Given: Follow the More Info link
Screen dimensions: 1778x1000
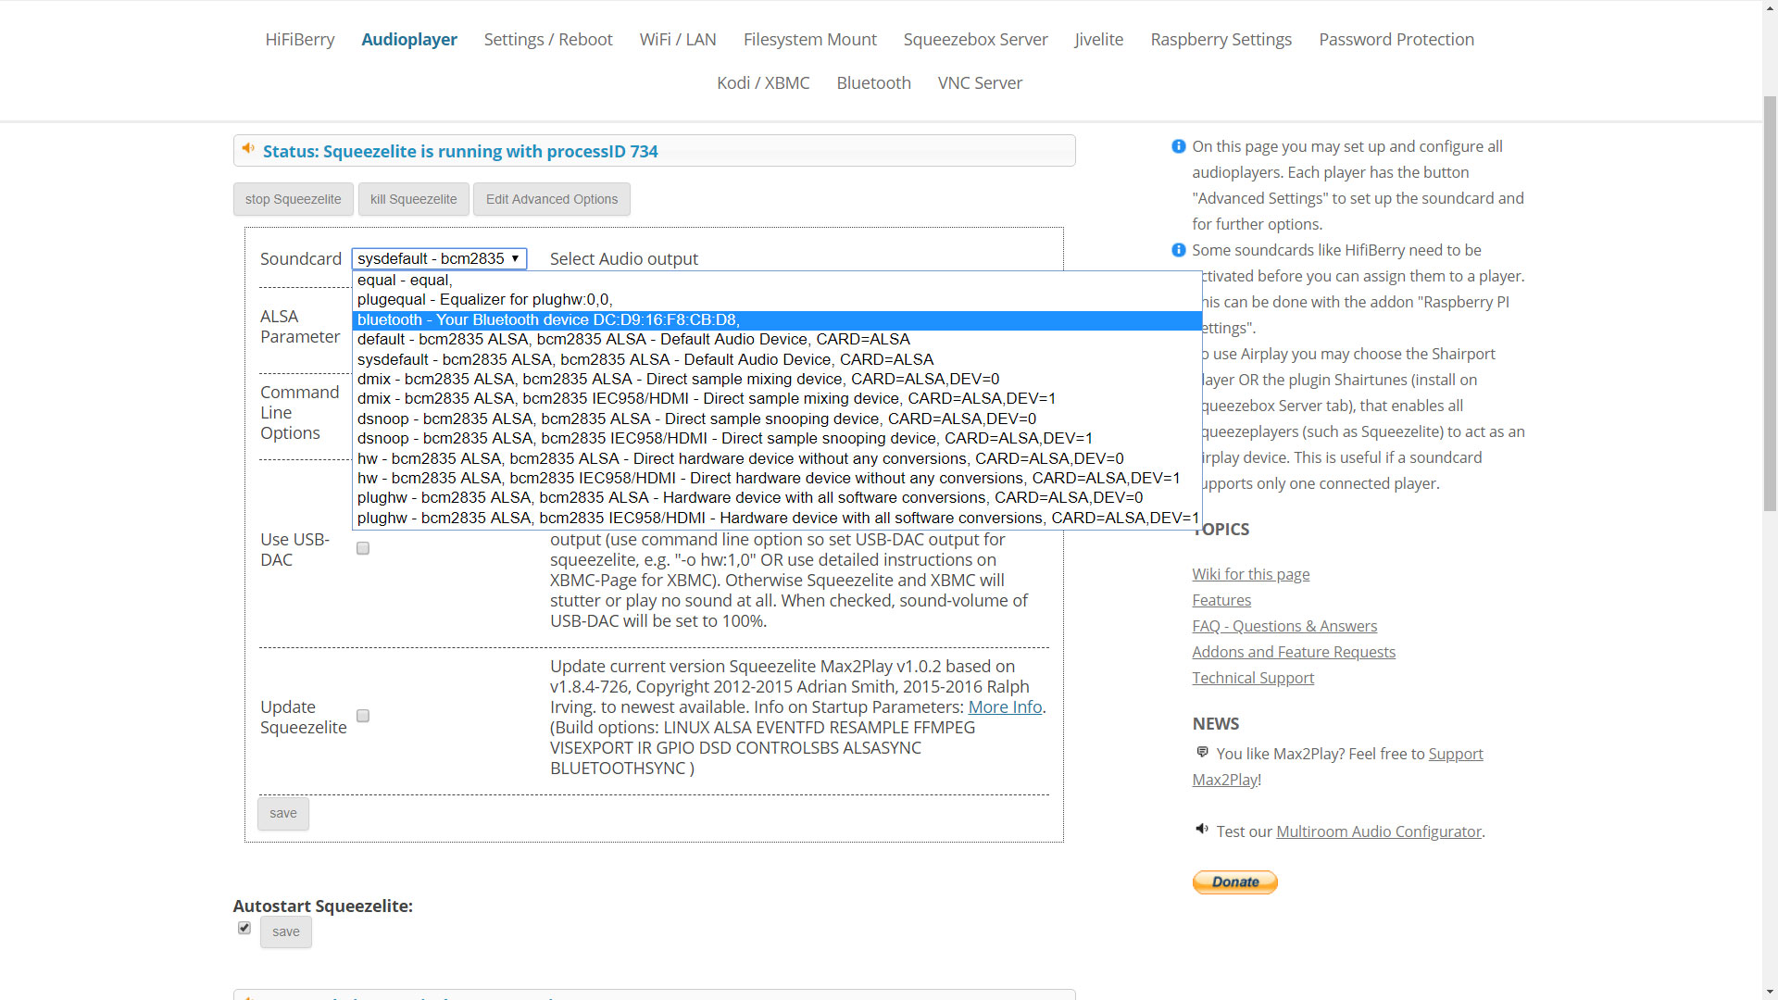Looking at the screenshot, I should [1005, 707].
